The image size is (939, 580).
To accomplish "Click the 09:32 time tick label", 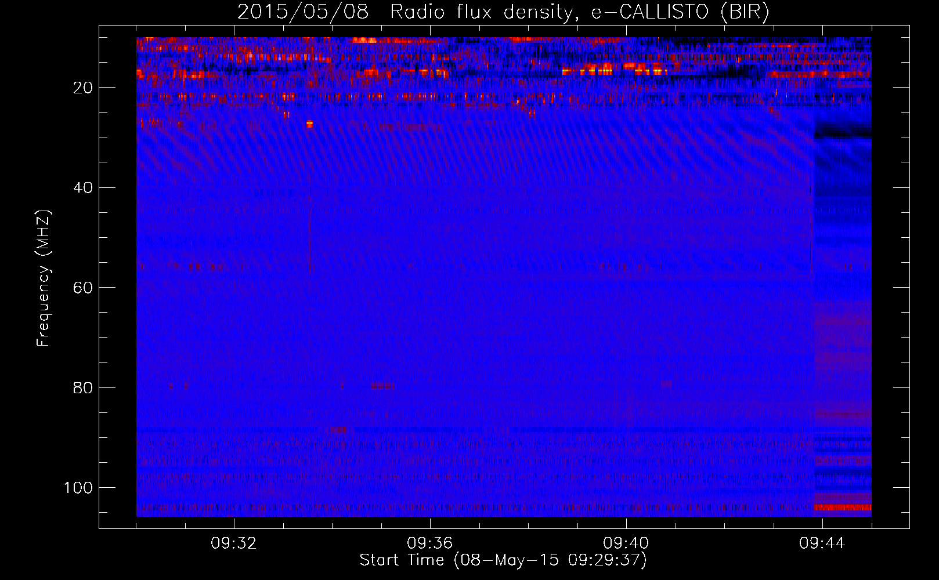I will coord(234,543).
